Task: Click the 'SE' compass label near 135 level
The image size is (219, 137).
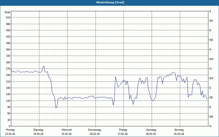Action: pos(211,98)
